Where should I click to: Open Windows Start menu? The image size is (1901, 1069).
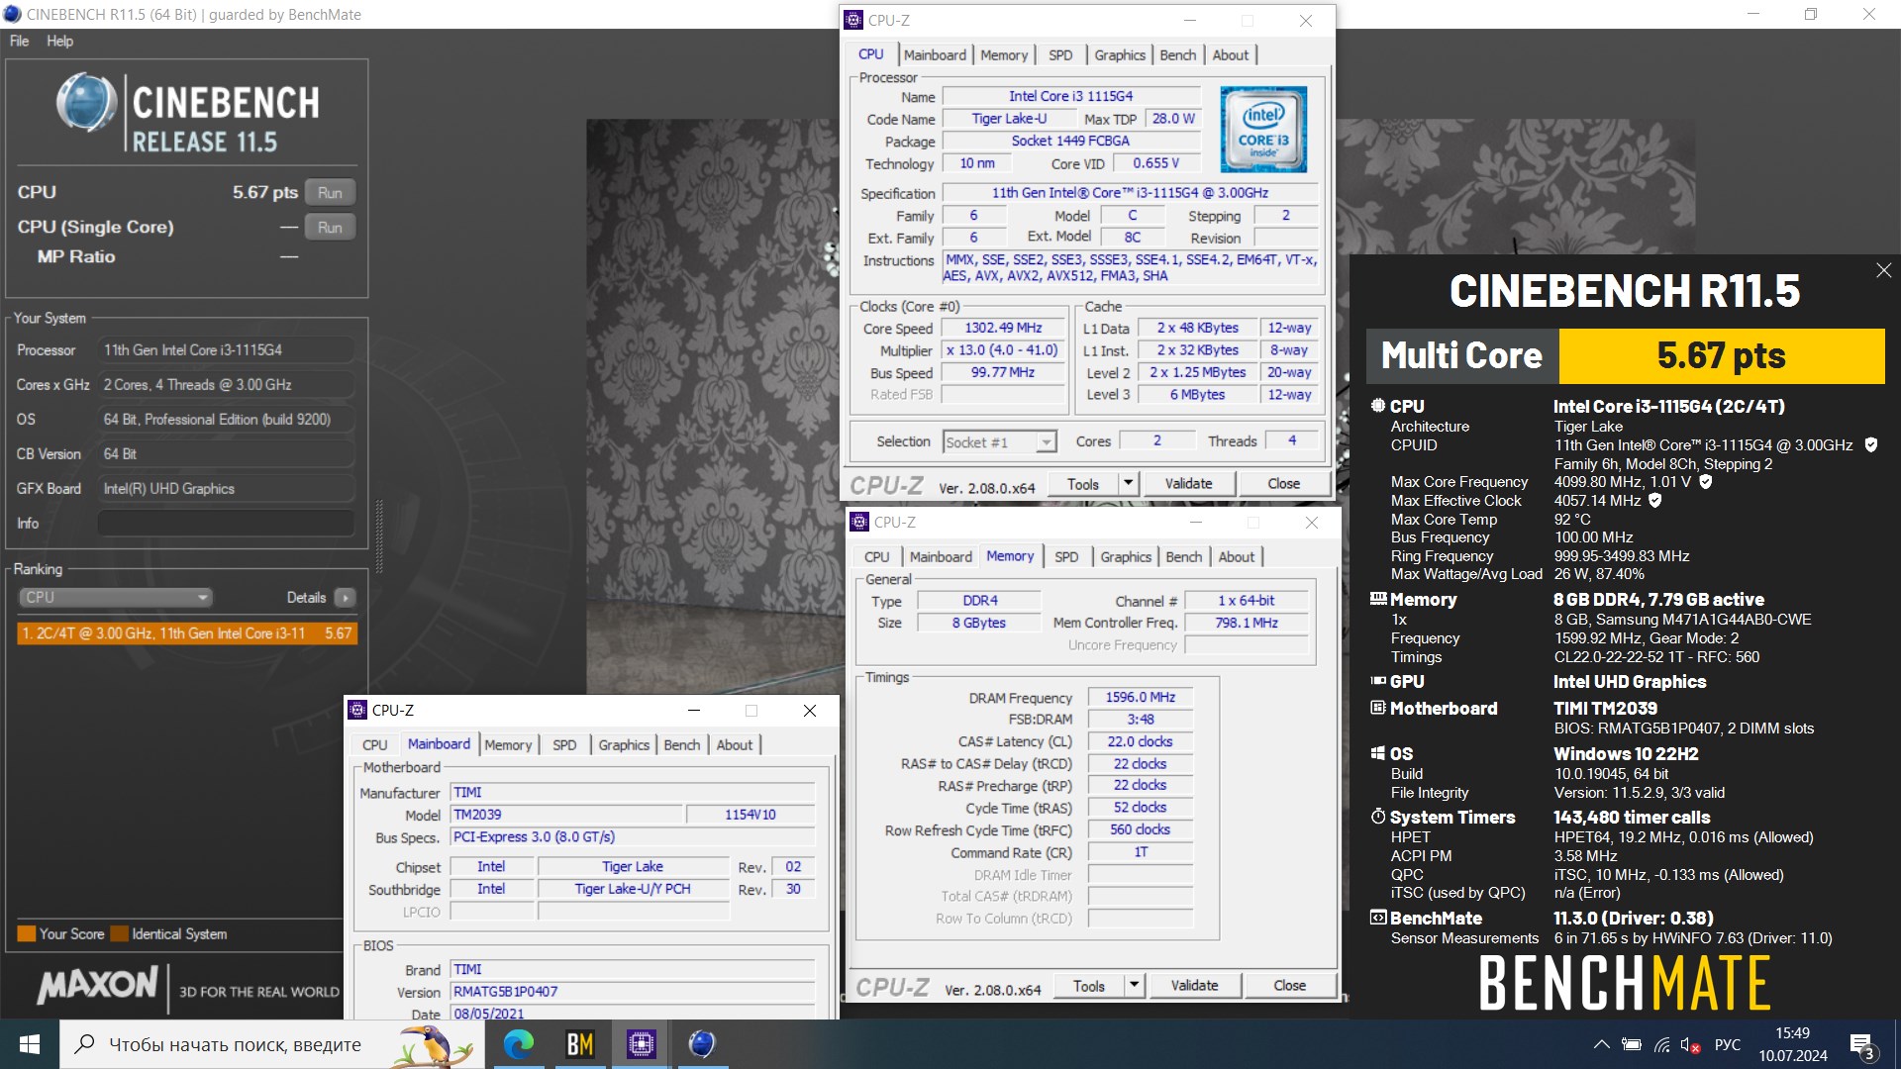coord(30,1044)
